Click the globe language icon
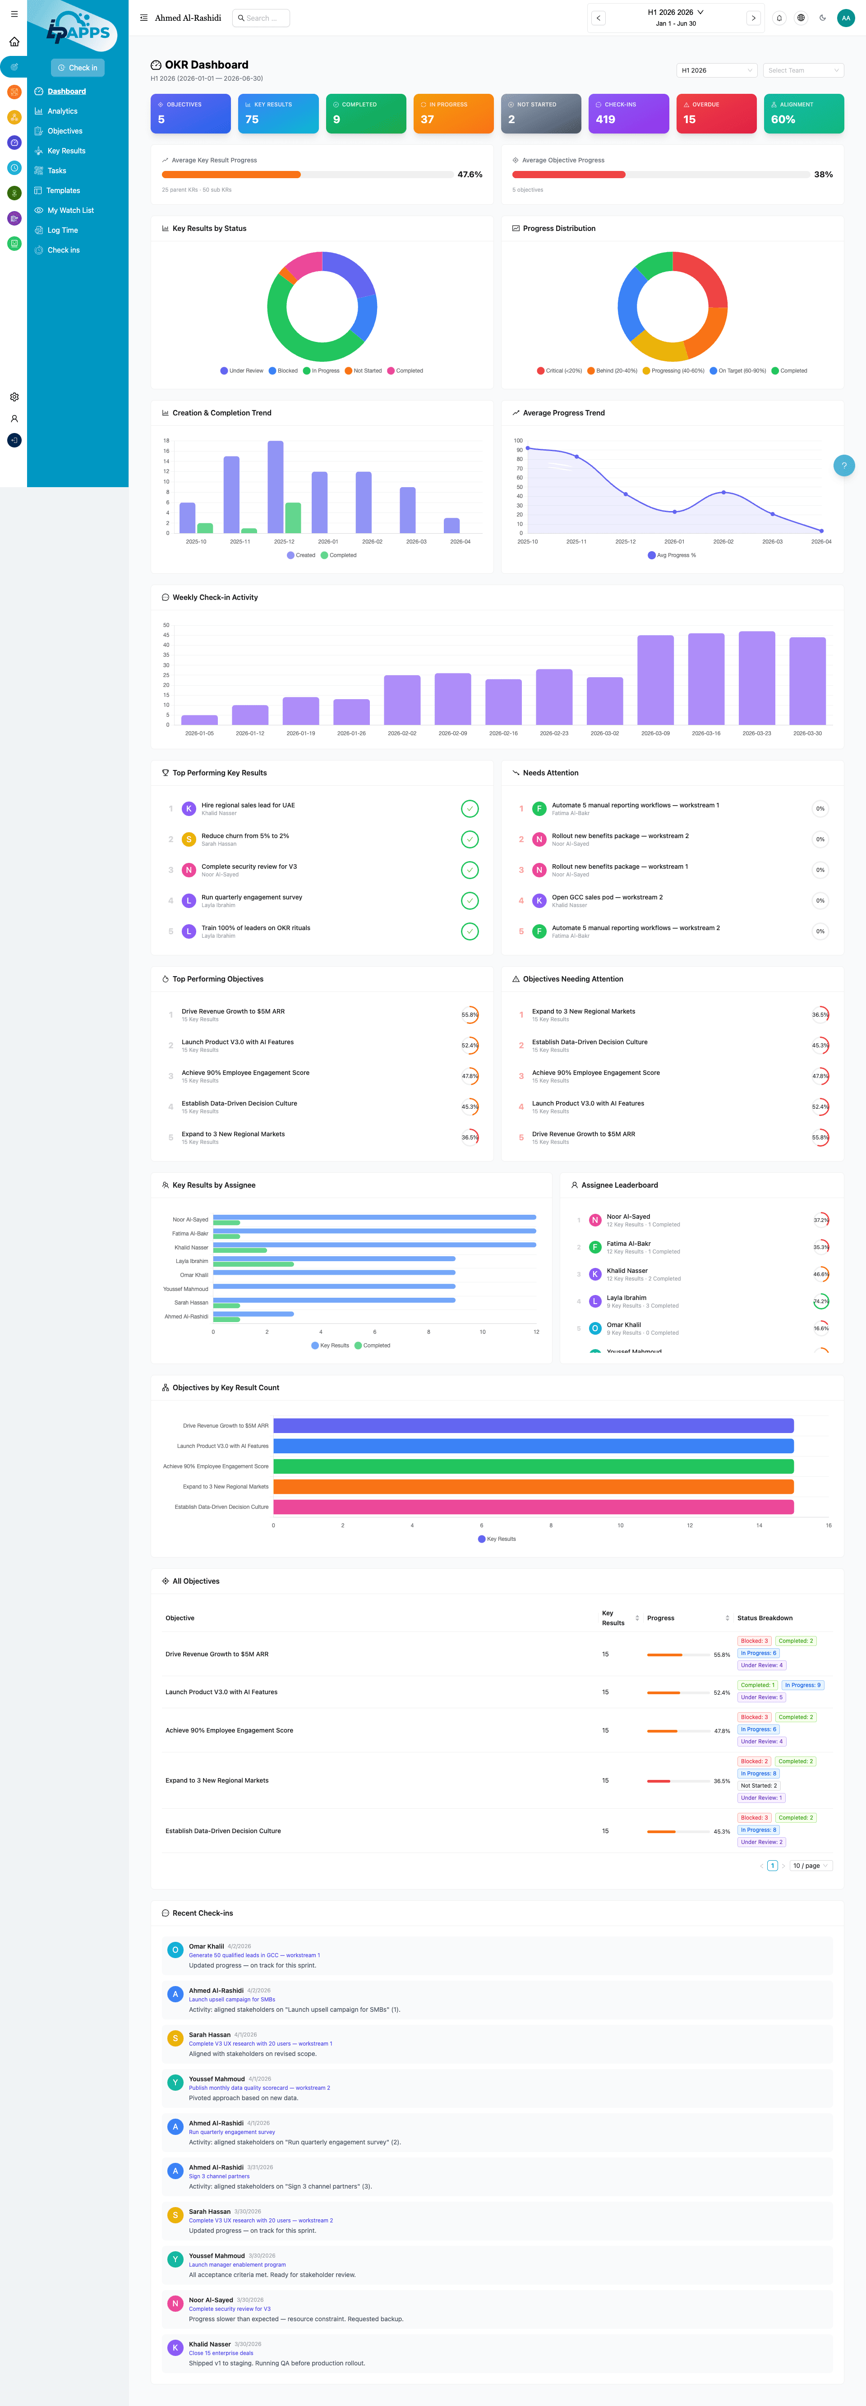The height and width of the screenshot is (2406, 866). click(801, 18)
